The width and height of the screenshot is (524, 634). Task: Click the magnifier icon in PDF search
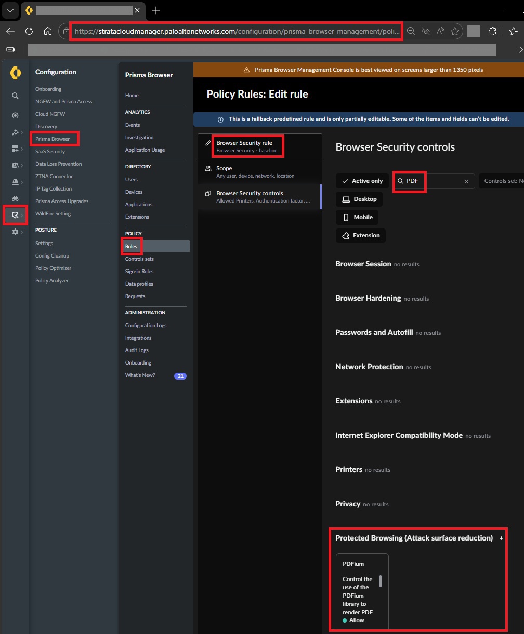(x=400, y=181)
